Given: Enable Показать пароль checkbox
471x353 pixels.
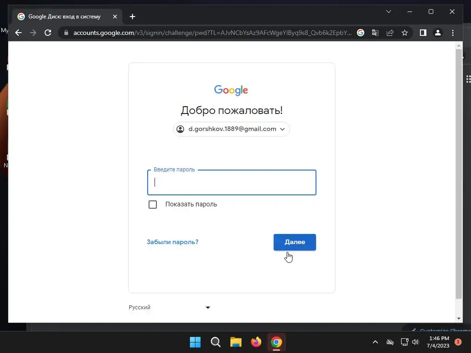Looking at the screenshot, I should coord(153,205).
